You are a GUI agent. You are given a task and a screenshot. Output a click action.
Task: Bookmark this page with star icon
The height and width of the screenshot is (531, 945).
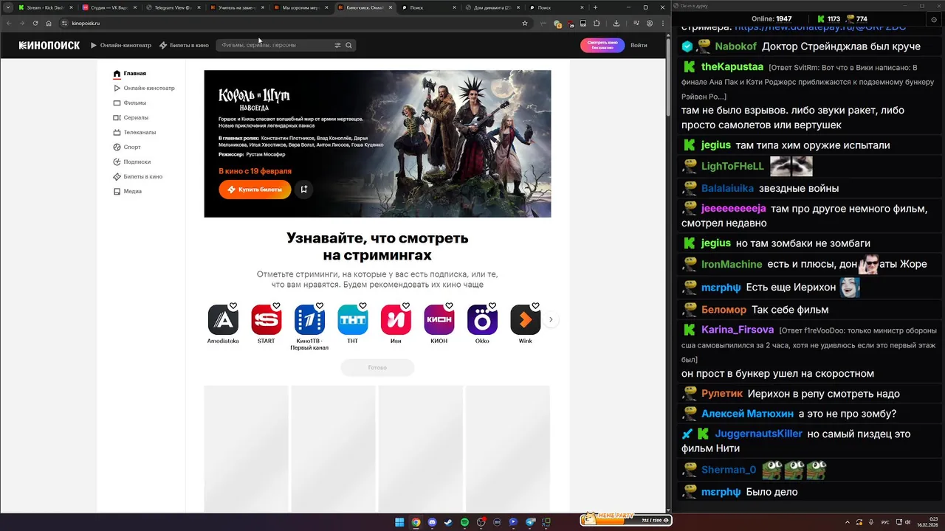tap(525, 24)
